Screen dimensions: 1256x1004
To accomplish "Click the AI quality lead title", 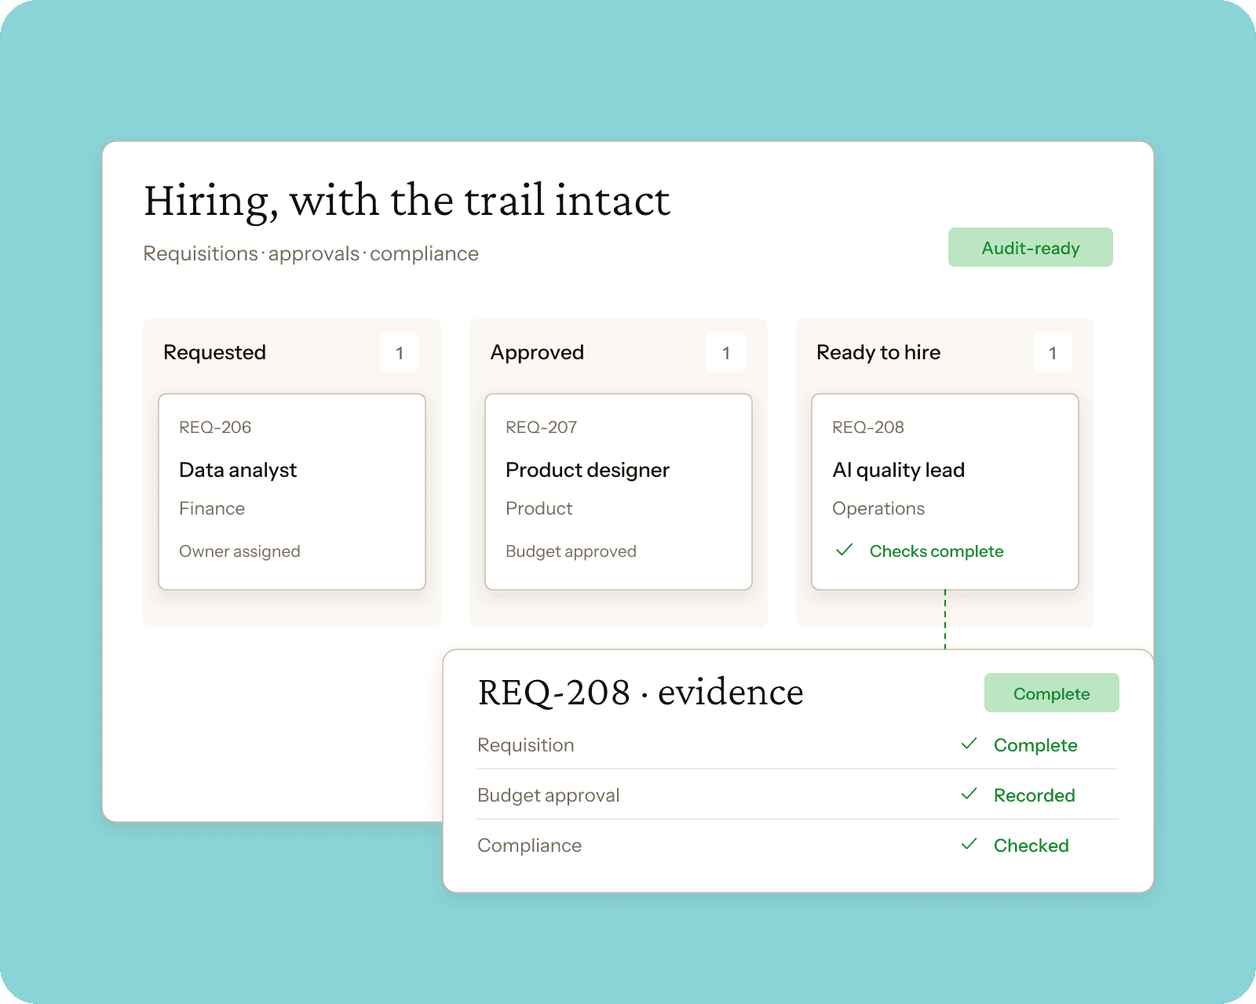I will [x=898, y=469].
